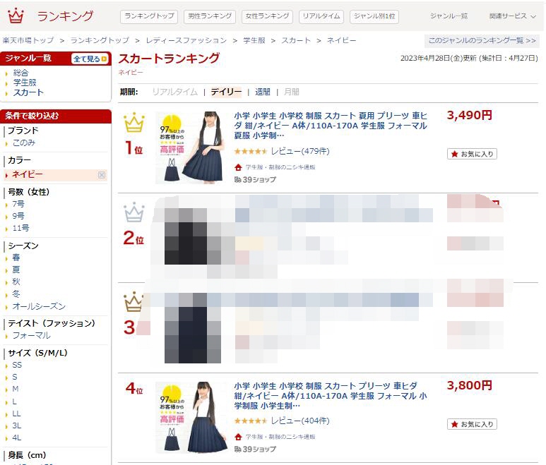Select the 7号 size filter
The width and height of the screenshot is (546, 465).
[18, 204]
